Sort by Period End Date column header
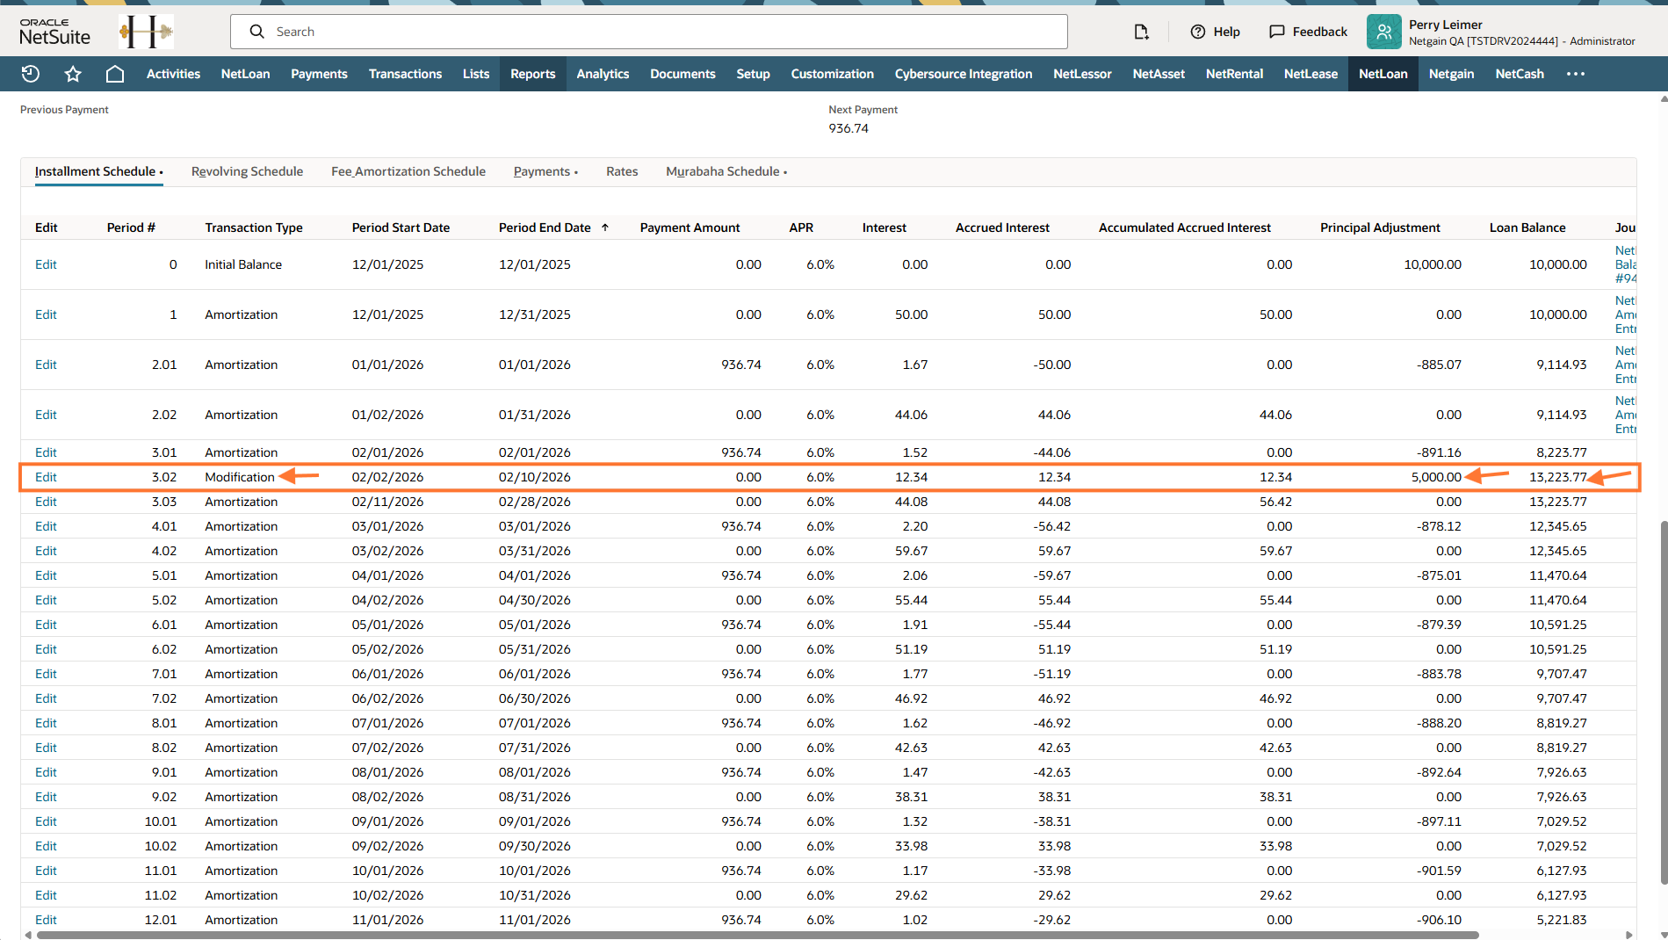This screenshot has height=940, width=1668. pyautogui.click(x=545, y=228)
